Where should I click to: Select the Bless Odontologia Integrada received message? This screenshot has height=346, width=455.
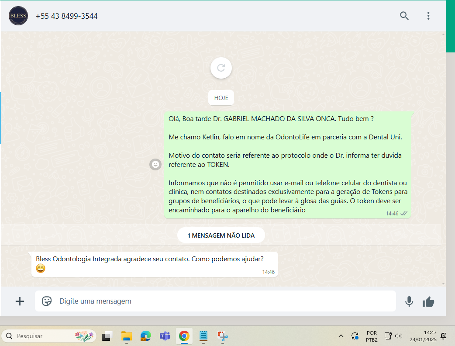155,264
